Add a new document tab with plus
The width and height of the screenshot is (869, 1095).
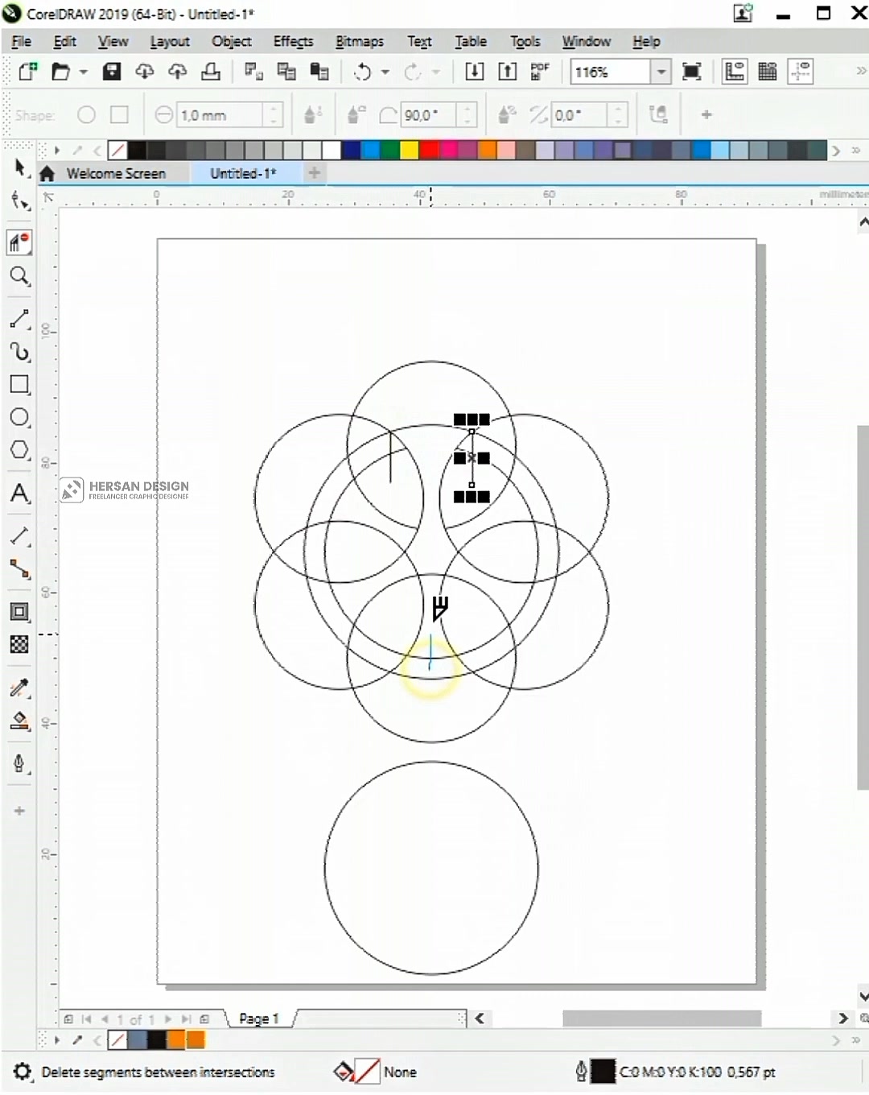[x=315, y=172]
